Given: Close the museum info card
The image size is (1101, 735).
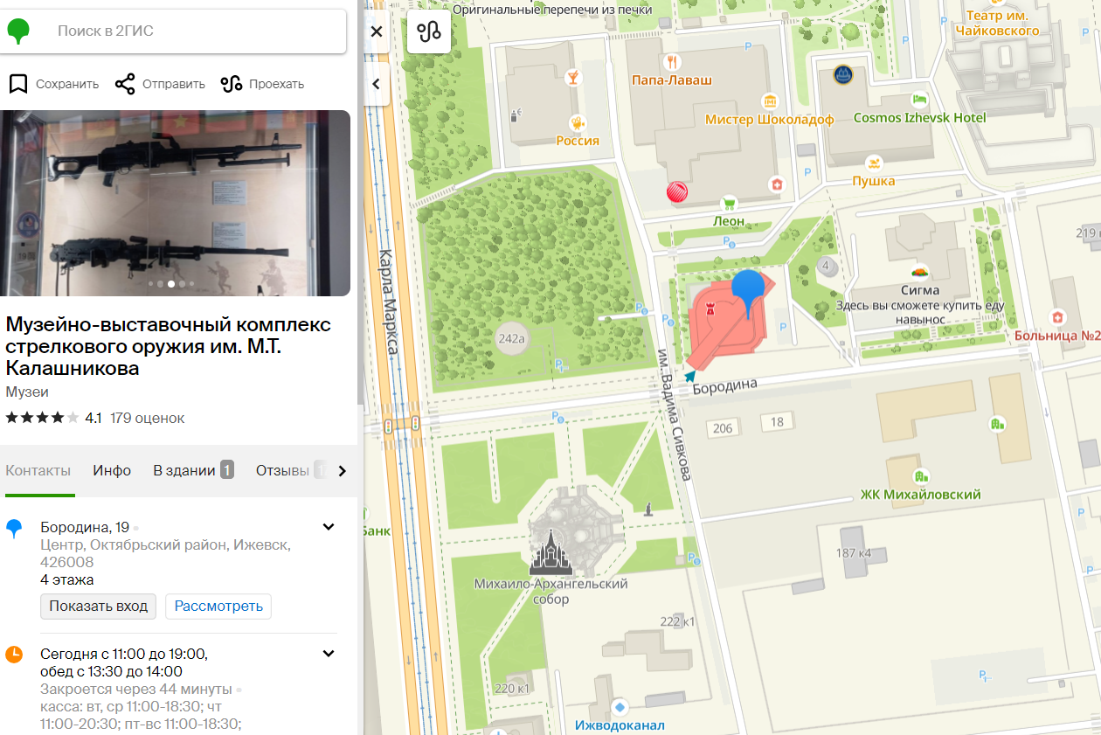Looking at the screenshot, I should pyautogui.click(x=377, y=32).
